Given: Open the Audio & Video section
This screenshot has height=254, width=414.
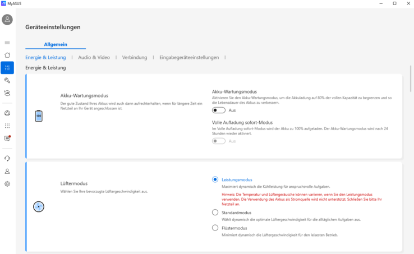Looking at the screenshot, I should click(94, 57).
